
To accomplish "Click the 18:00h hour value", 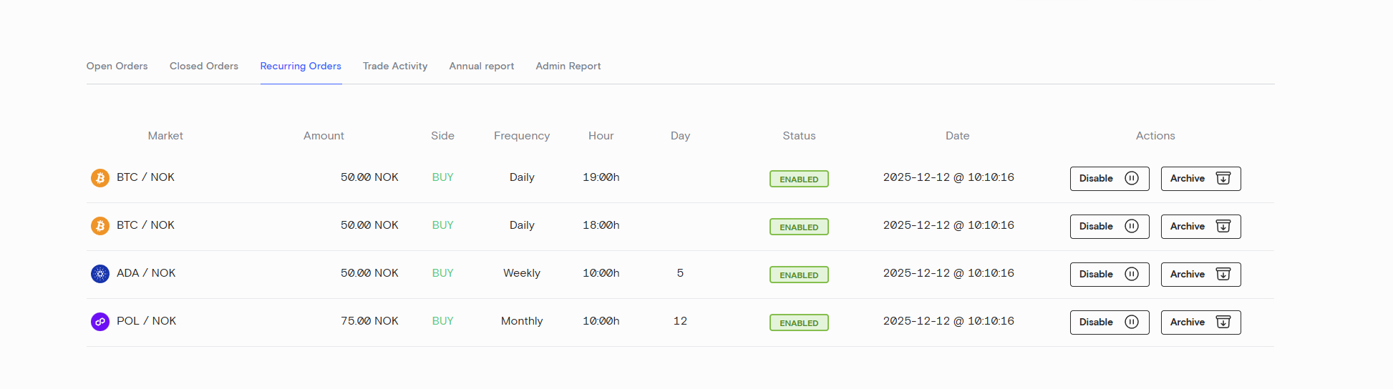I will (601, 225).
